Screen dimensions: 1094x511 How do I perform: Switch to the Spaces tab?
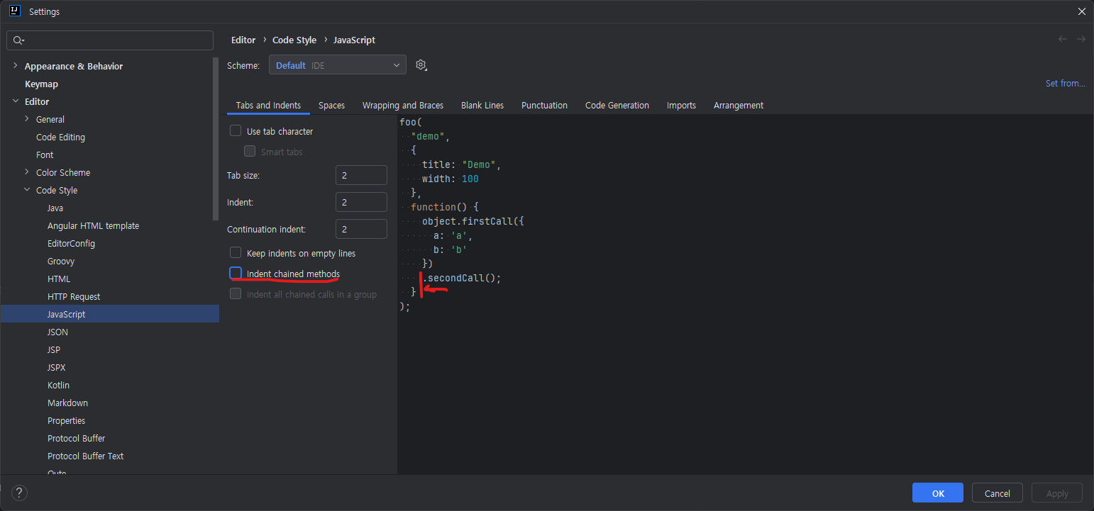[x=331, y=106]
